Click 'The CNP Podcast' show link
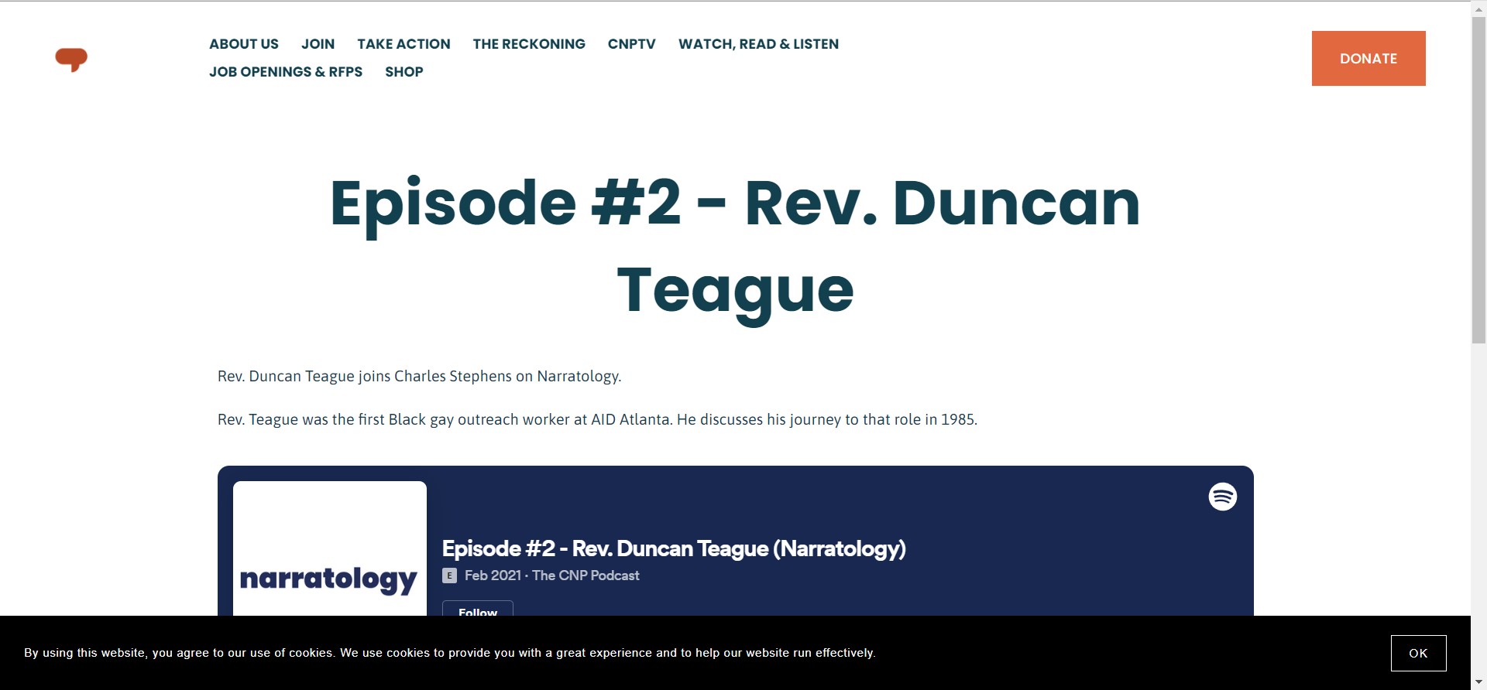Image resolution: width=1487 pixels, height=690 pixels. point(586,576)
